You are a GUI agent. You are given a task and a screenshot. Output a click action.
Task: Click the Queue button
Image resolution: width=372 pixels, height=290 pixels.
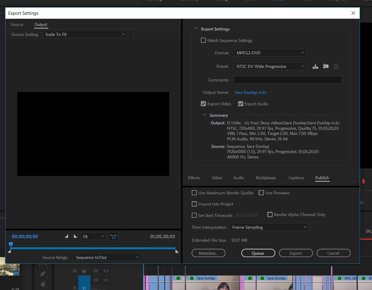258,253
